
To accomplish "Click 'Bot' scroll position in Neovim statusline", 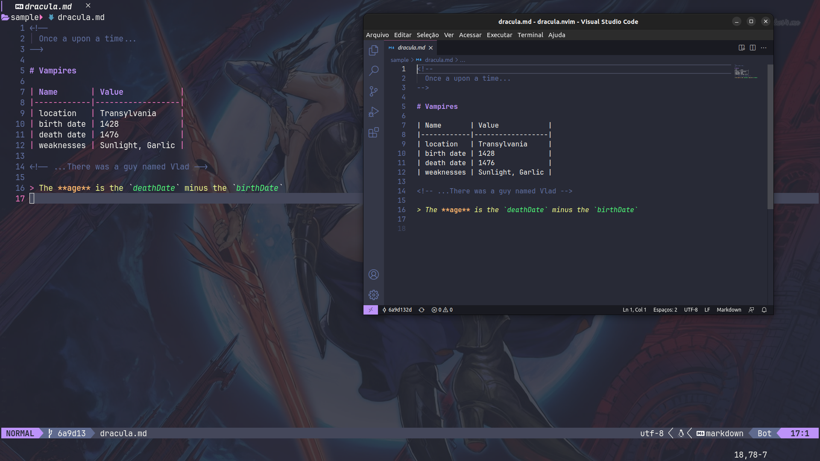I will pos(764,434).
